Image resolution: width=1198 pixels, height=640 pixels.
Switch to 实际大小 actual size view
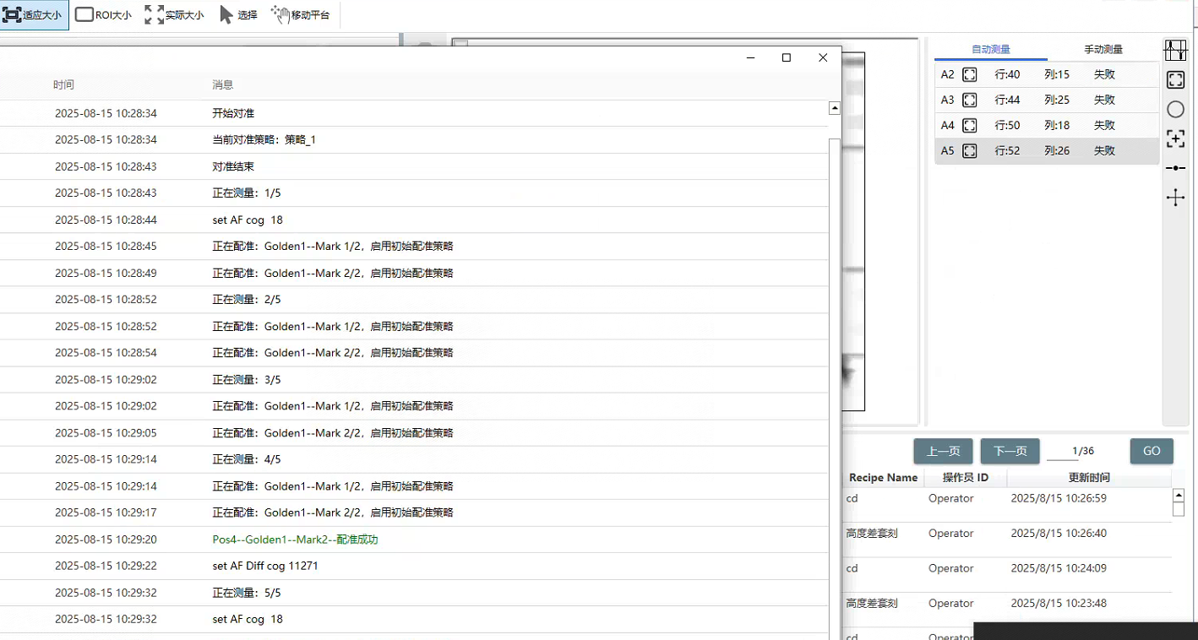pyautogui.click(x=174, y=15)
